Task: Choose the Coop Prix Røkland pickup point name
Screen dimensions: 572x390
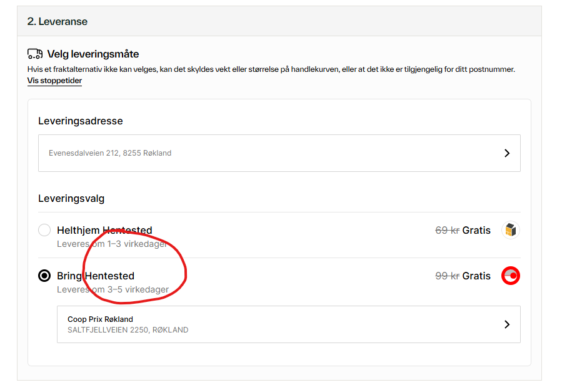Action: [100, 319]
